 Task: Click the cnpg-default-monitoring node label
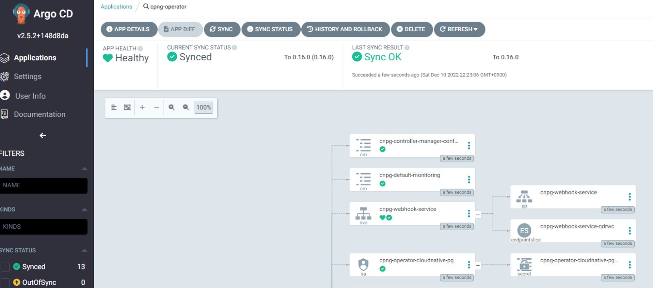pos(409,175)
